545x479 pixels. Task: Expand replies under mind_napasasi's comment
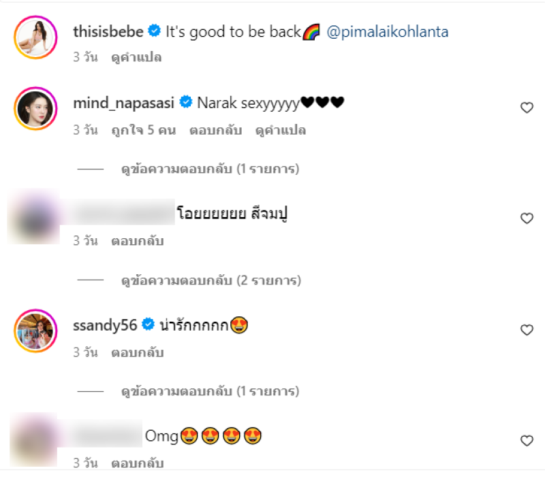click(210, 168)
